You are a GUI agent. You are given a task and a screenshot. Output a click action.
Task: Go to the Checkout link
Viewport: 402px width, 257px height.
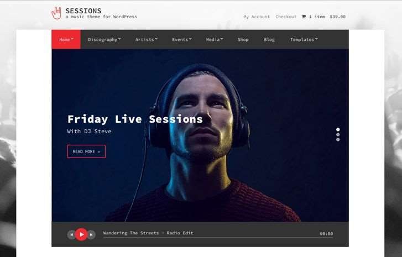click(286, 17)
